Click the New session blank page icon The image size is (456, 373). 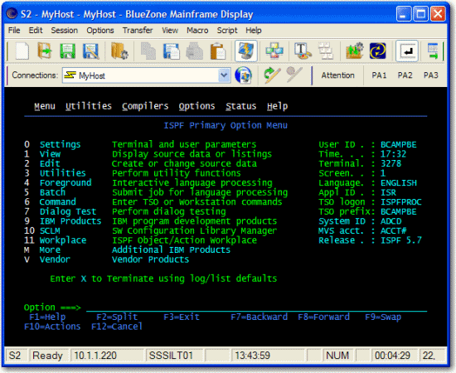[x=22, y=51]
